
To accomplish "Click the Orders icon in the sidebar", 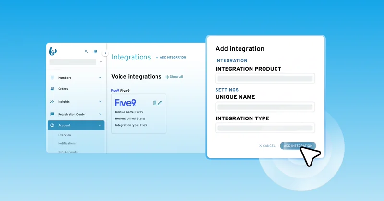I will tap(52, 89).
